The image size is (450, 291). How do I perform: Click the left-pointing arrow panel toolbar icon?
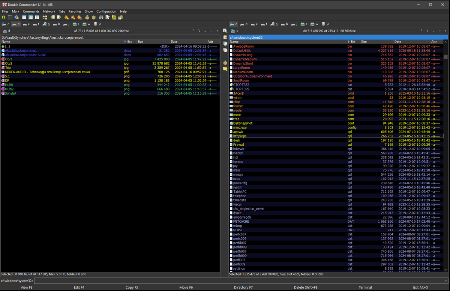point(53,17)
